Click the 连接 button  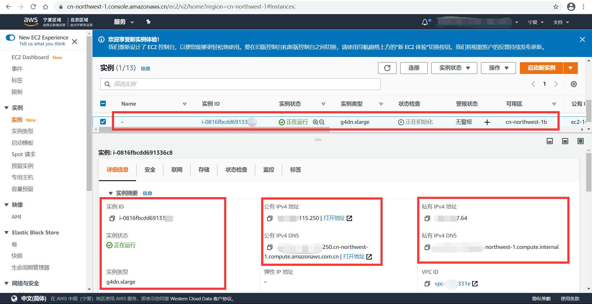pyautogui.click(x=413, y=68)
